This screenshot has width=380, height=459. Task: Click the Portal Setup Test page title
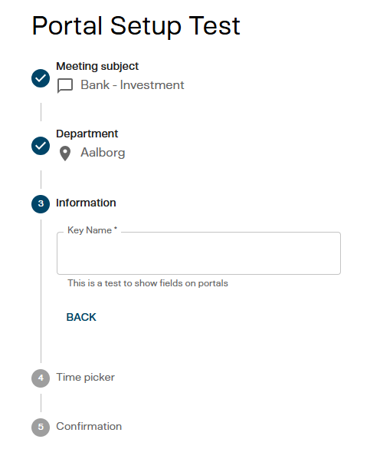(x=136, y=26)
